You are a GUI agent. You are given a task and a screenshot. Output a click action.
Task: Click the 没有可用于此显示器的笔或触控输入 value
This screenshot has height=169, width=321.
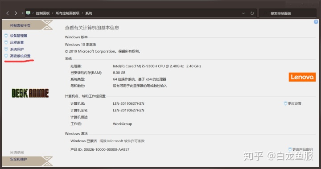click(140, 86)
